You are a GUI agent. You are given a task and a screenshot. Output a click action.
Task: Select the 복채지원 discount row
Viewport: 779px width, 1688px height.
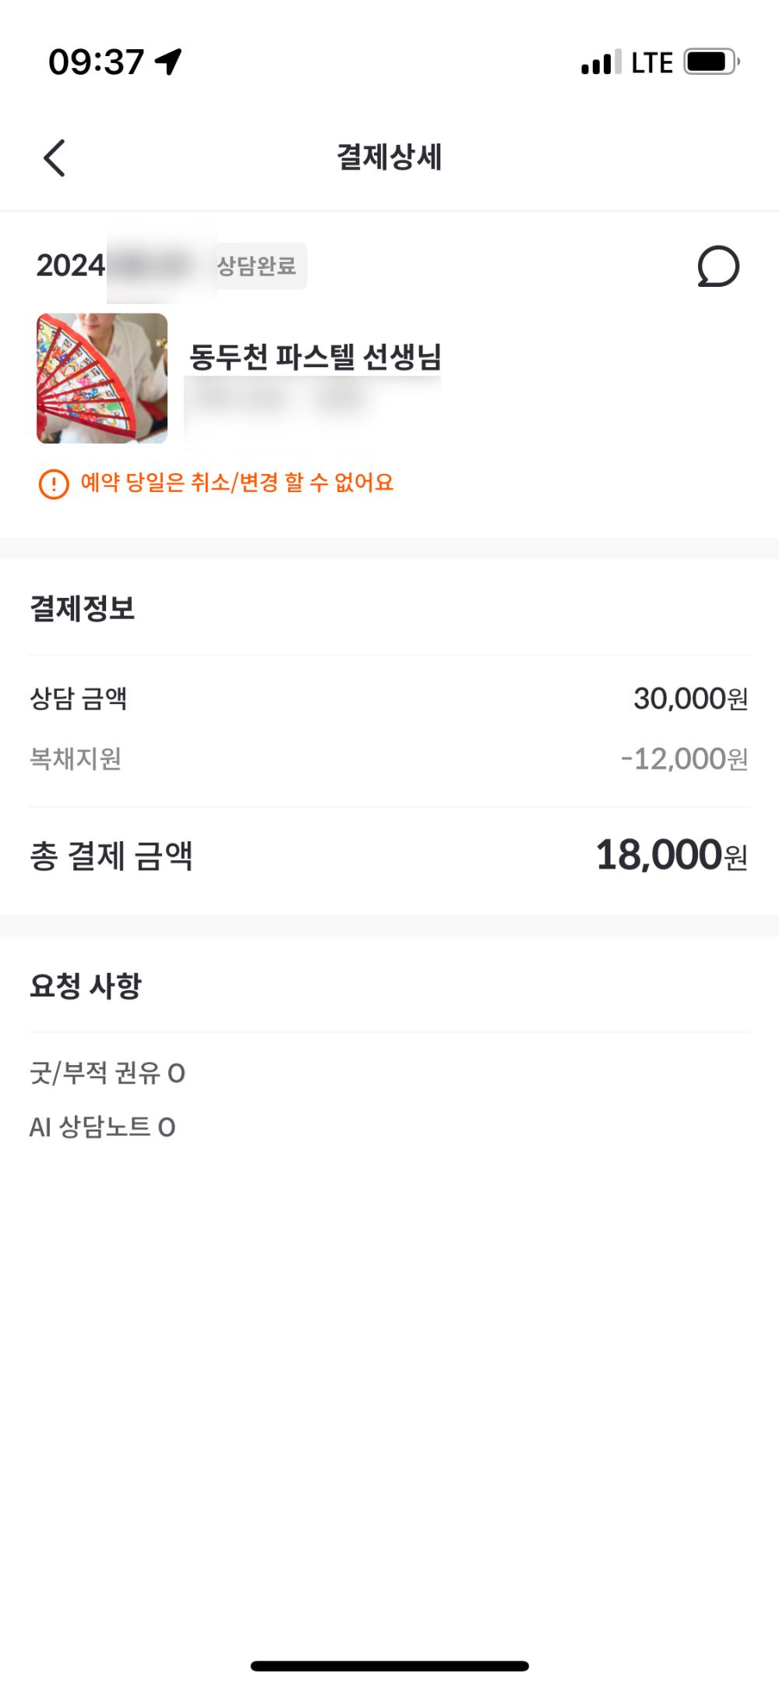[389, 759]
